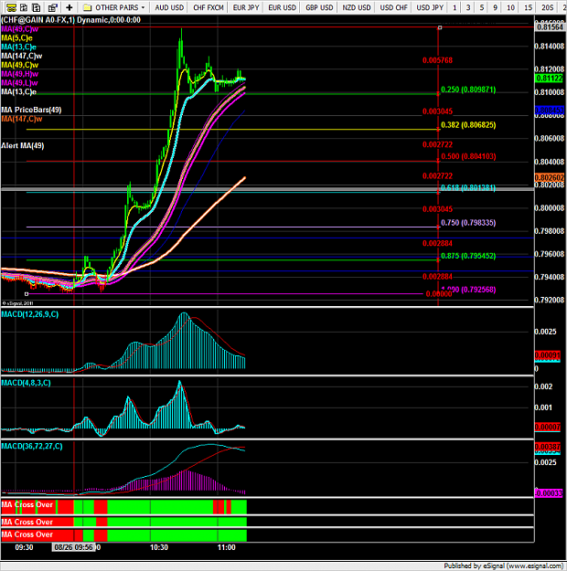Switch chart to AUD USD
This screenshot has height=571, width=567.
click(169, 7)
